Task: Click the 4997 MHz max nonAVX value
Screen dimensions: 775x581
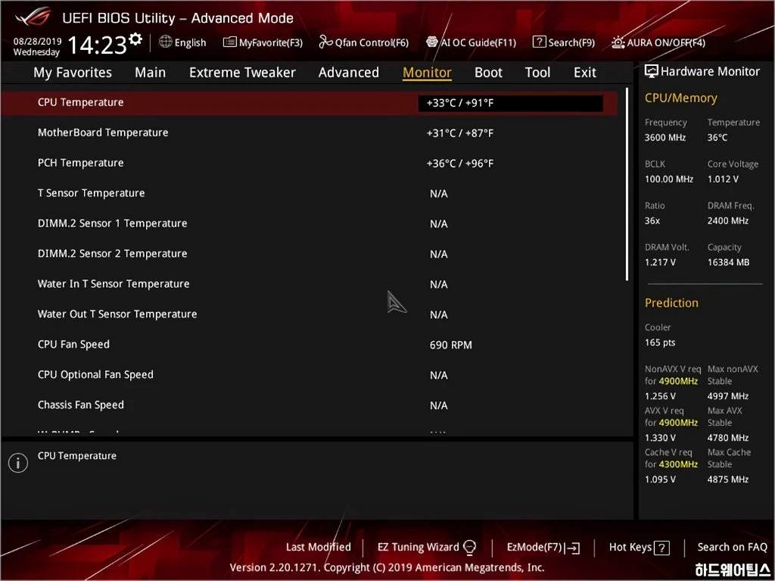Action: point(727,396)
